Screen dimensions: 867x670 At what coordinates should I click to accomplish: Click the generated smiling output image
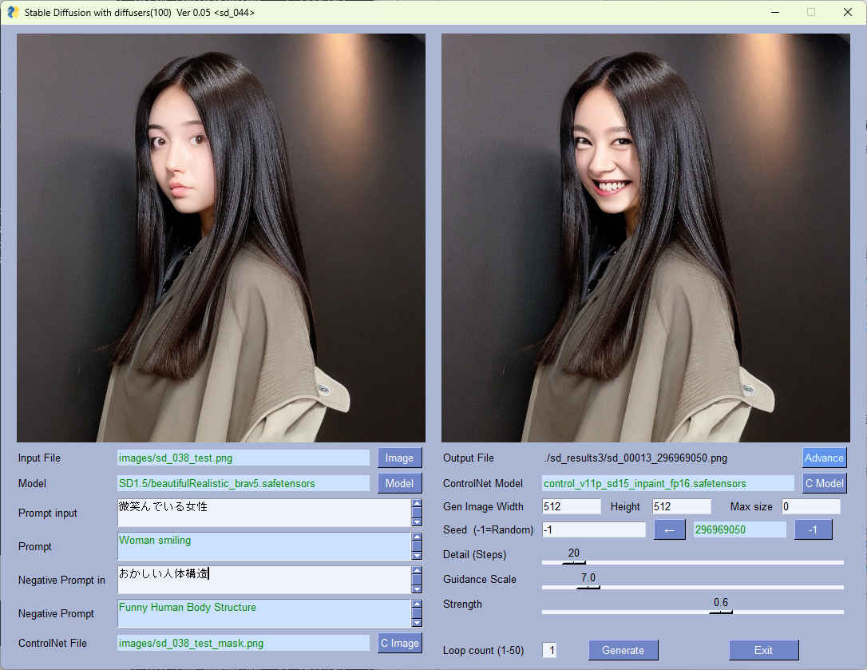645,238
